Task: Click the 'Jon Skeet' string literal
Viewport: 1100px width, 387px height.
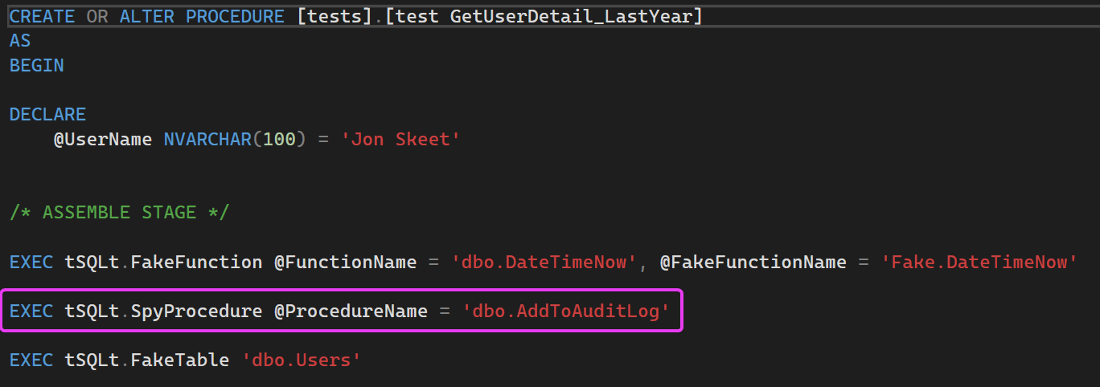Action: pyautogui.click(x=401, y=139)
